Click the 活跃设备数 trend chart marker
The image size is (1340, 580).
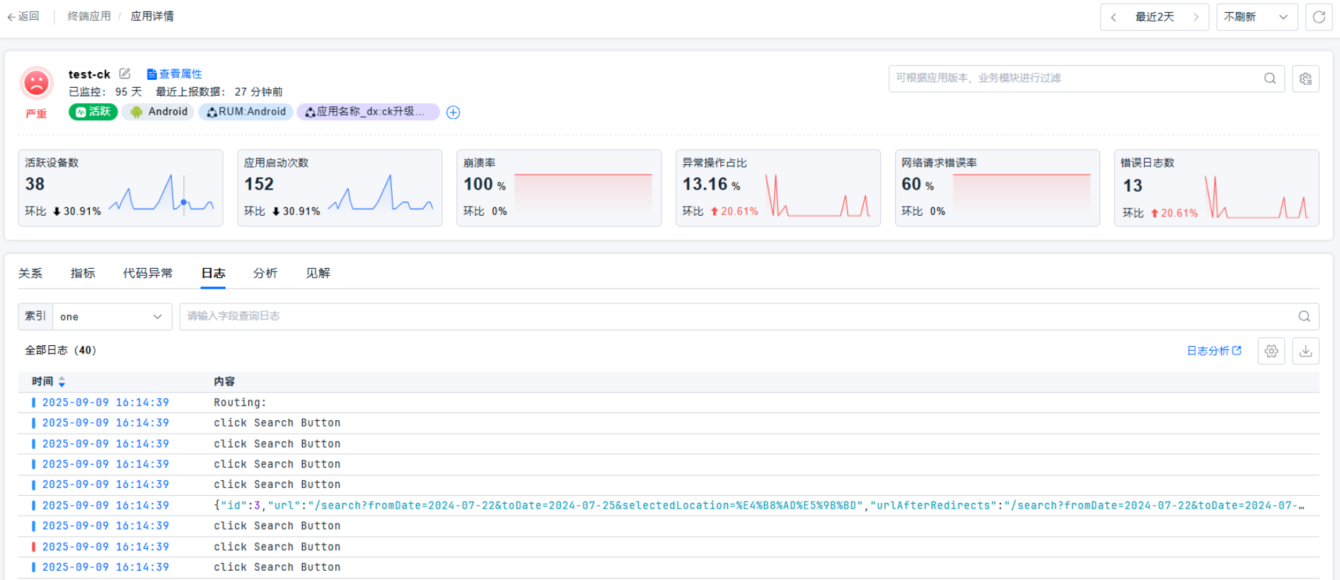pyautogui.click(x=184, y=202)
